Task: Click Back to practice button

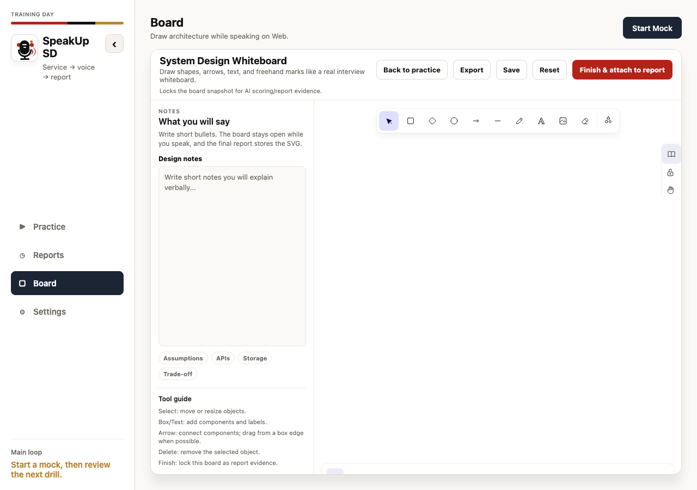Action: pos(412,70)
